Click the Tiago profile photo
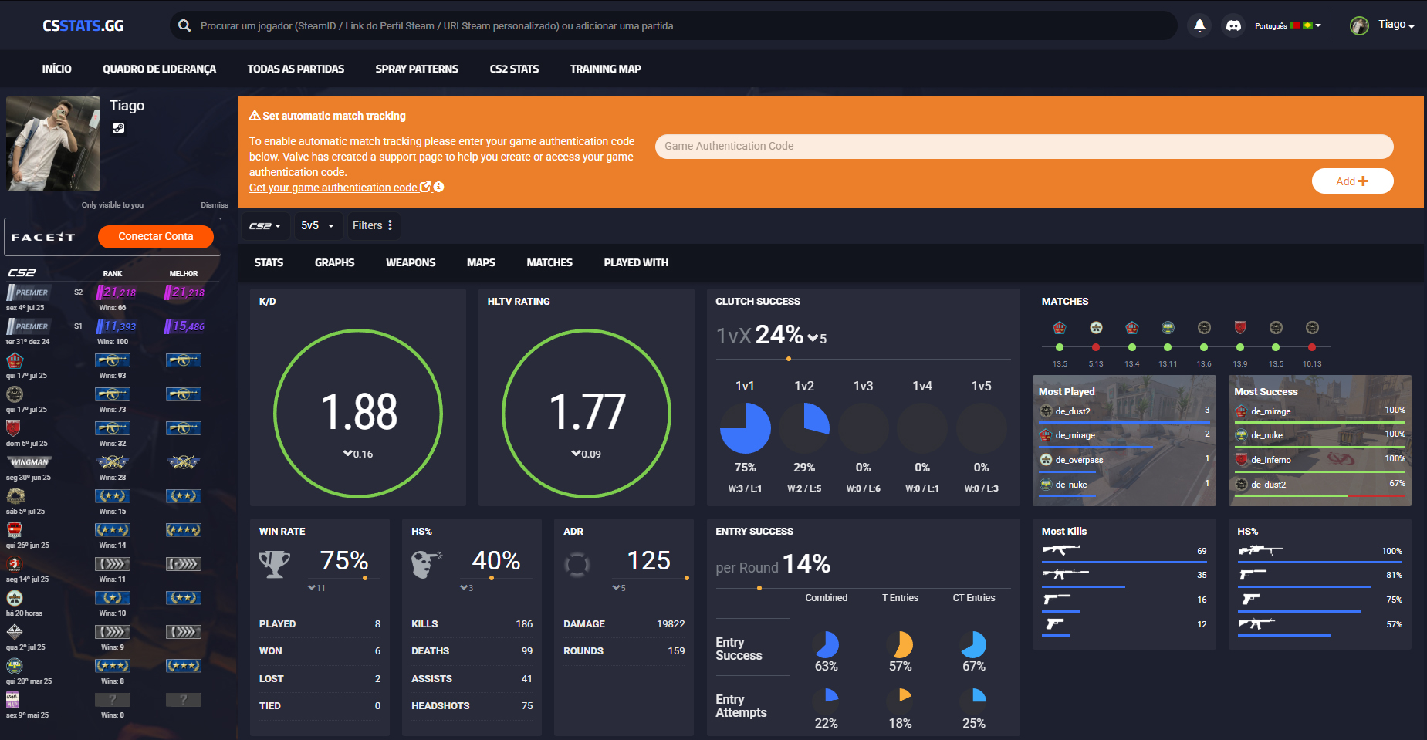Image resolution: width=1427 pixels, height=740 pixels. [53, 144]
